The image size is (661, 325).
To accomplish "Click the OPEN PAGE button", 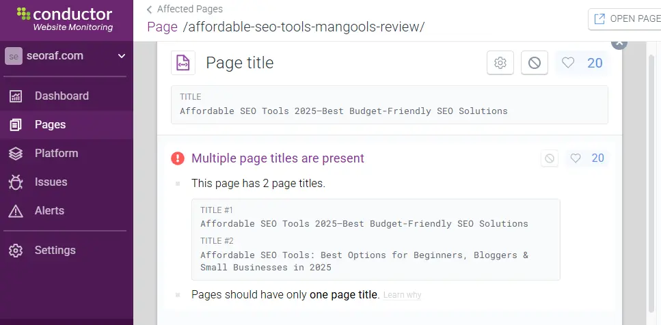I will [x=626, y=18].
